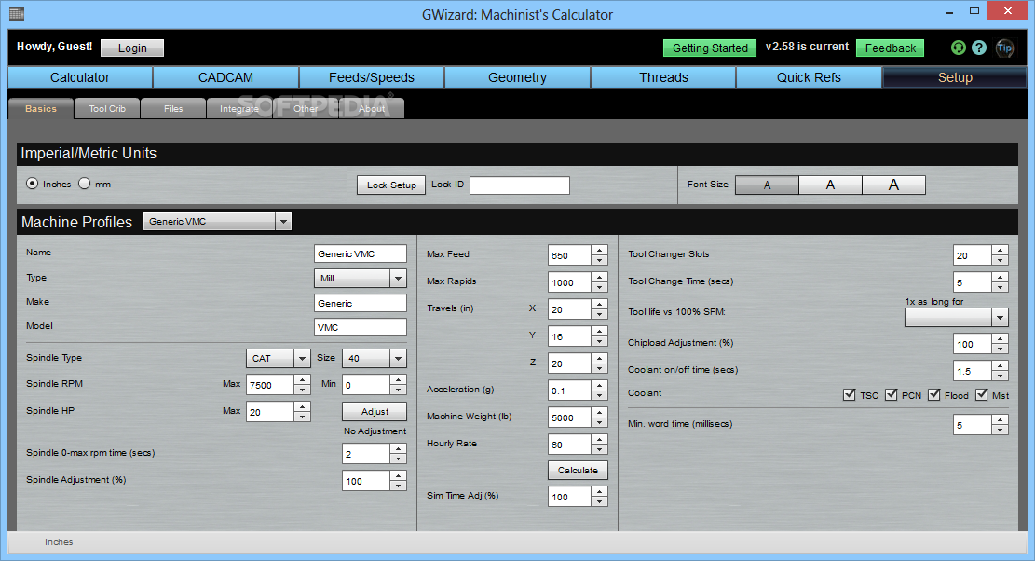Decrease the Spindle Adjustment percent

click(398, 486)
